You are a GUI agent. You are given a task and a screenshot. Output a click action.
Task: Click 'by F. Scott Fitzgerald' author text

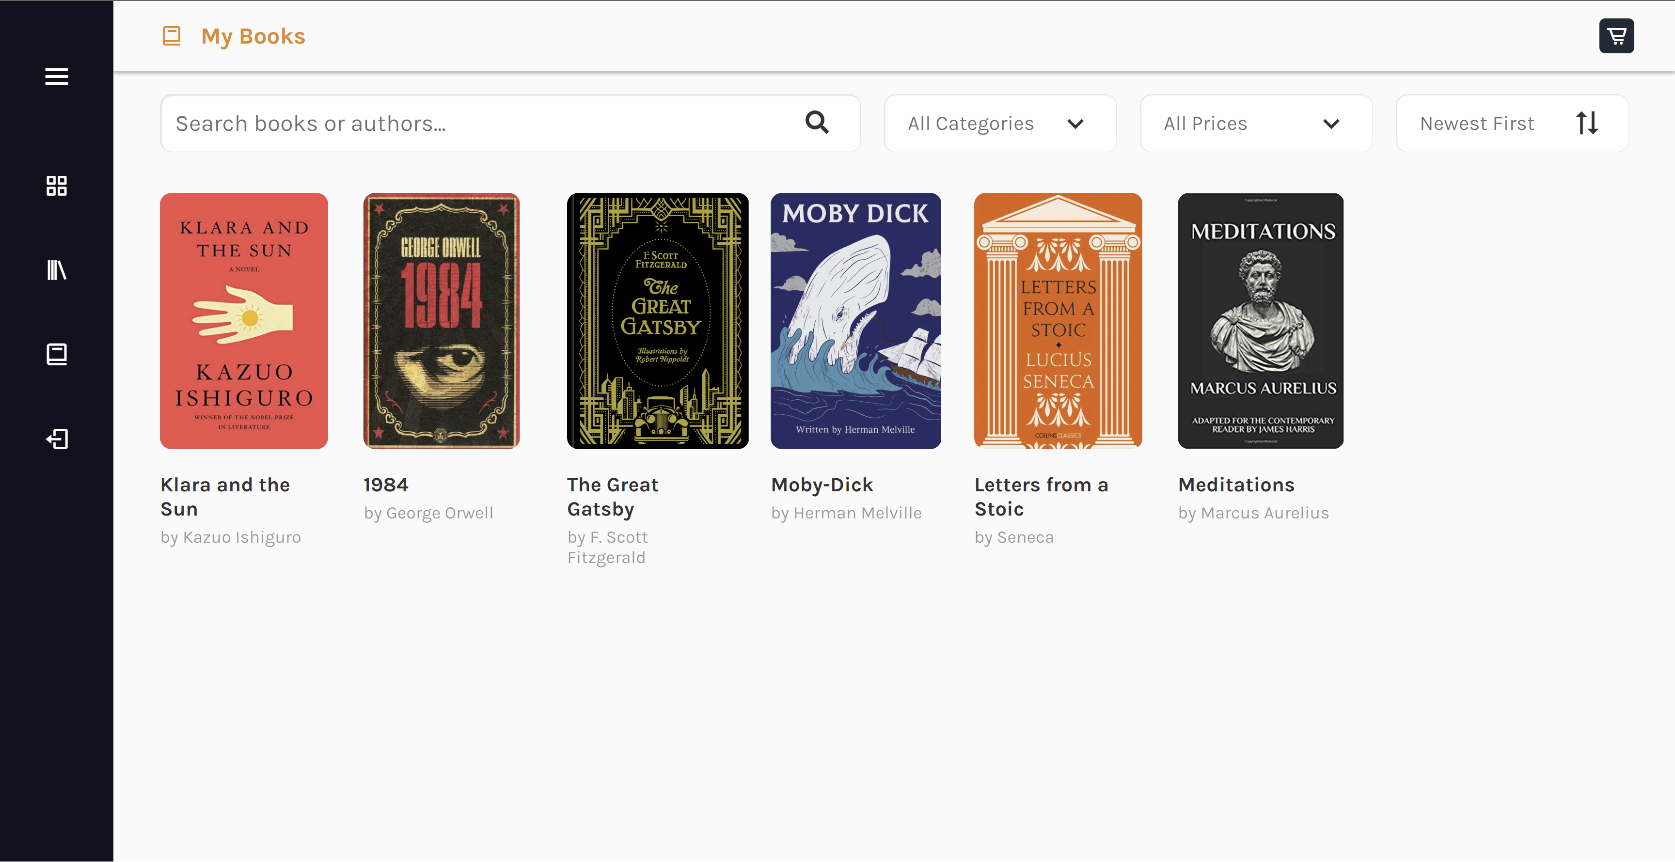[607, 548]
